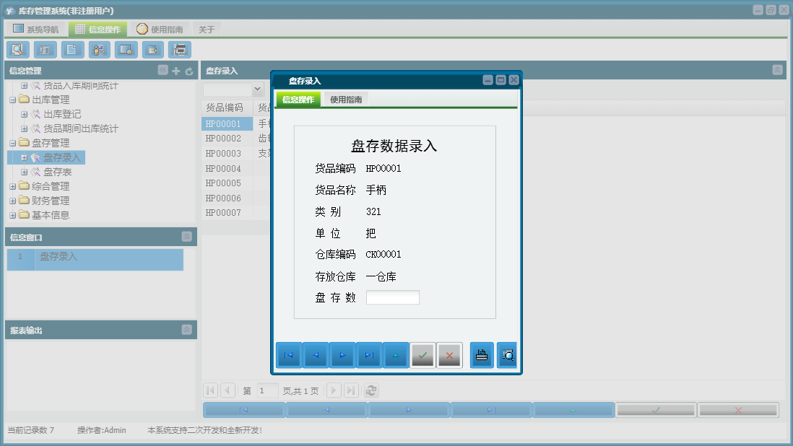Click the export toolbar icon
Screen dimensions: 793x446
(x=153, y=49)
